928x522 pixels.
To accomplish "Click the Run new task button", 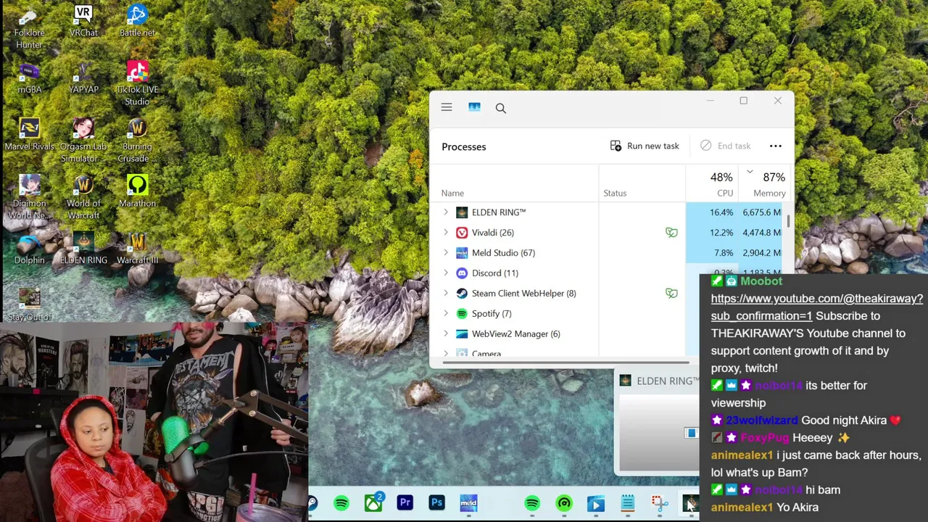I will 645,146.
